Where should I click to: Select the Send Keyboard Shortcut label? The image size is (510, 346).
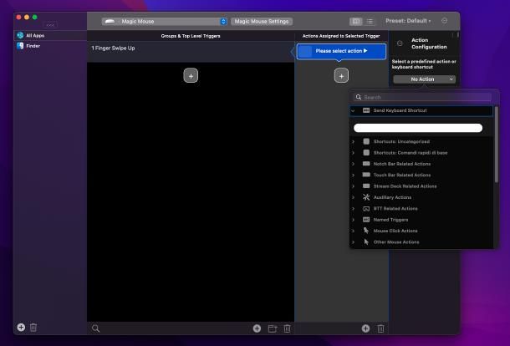tap(400, 110)
